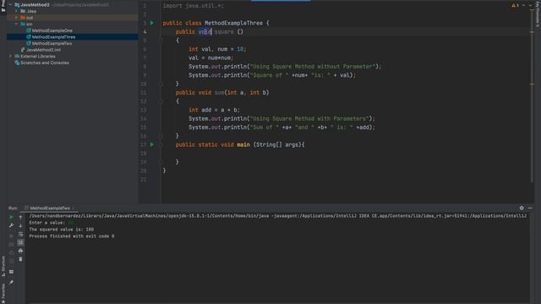Click the editor vertical scrollbar

pos(532,96)
